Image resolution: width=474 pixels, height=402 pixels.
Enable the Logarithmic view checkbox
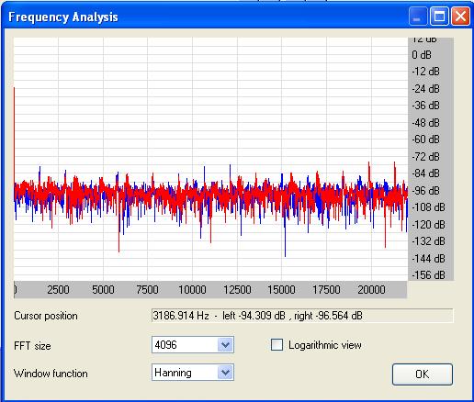pyautogui.click(x=276, y=345)
